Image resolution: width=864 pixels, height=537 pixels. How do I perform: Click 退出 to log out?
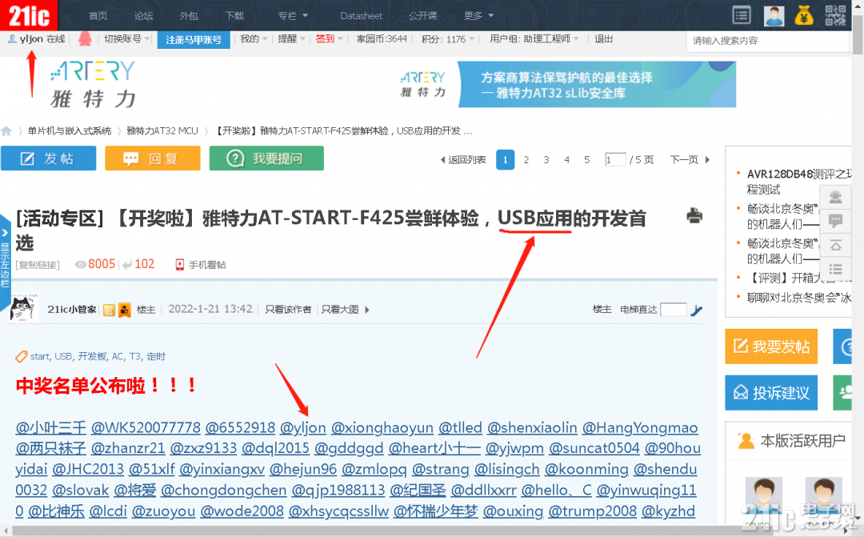click(603, 38)
